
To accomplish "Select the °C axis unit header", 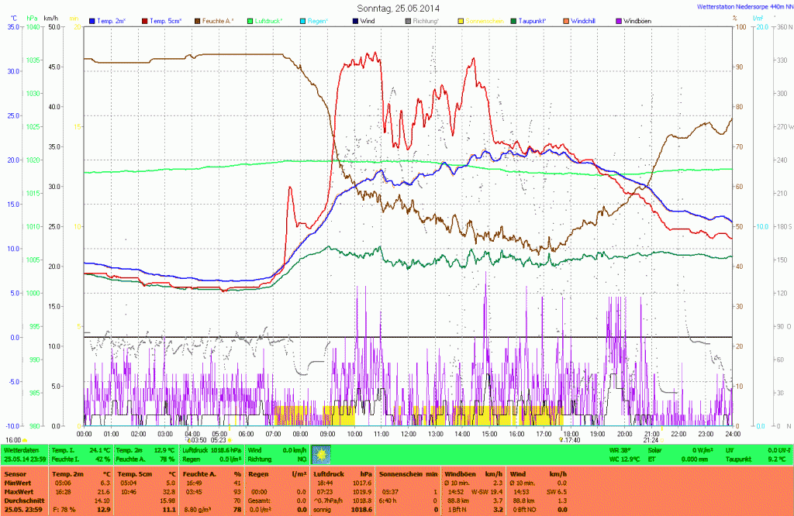I will 13,18.
